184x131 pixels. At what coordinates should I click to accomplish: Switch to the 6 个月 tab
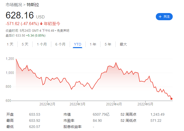pos(60,44)
